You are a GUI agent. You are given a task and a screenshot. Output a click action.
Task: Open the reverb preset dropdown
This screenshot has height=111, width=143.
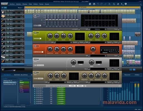pyautogui.click(x=71, y=42)
